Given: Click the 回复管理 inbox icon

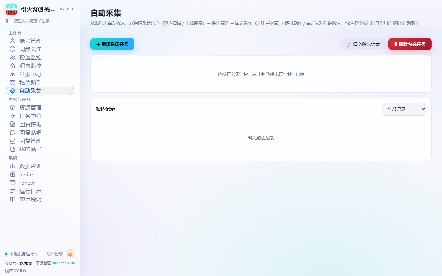Looking at the screenshot, I should pyautogui.click(x=13, y=141).
